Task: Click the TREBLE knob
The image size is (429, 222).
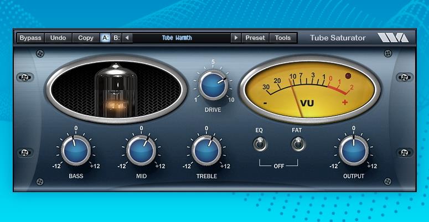Action: click(x=206, y=150)
